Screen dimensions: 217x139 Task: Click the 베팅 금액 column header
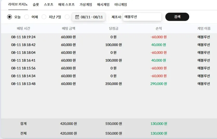click(x=69, y=29)
